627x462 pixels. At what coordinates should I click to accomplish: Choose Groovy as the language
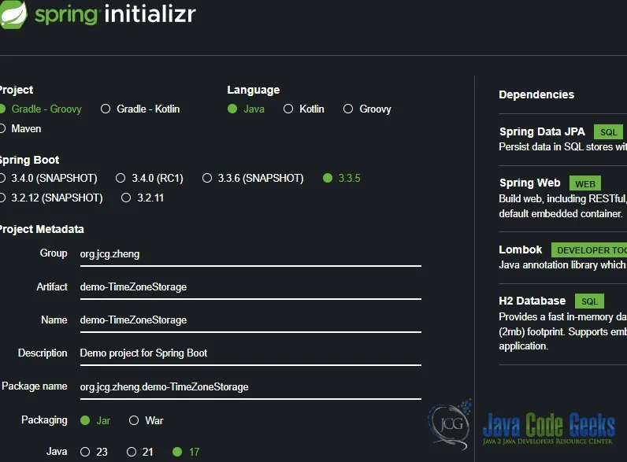coord(367,109)
